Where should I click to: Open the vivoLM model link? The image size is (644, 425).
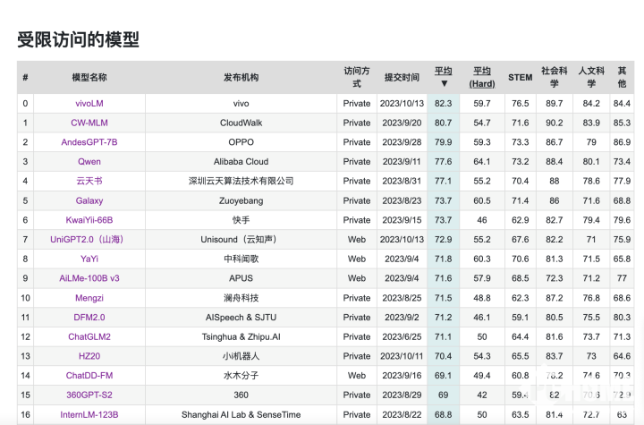click(x=89, y=104)
